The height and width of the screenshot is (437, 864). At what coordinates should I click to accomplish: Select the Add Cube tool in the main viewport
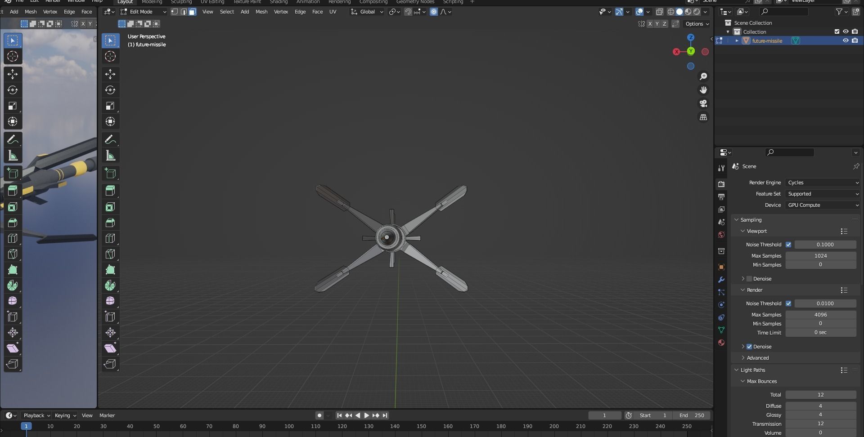[x=110, y=174]
